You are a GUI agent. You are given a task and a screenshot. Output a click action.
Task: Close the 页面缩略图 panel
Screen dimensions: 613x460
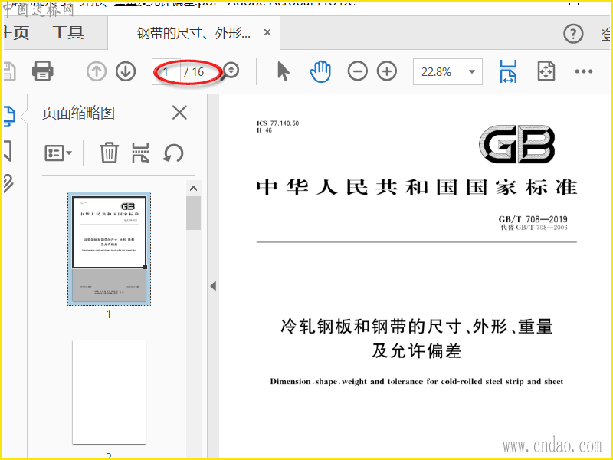(179, 113)
